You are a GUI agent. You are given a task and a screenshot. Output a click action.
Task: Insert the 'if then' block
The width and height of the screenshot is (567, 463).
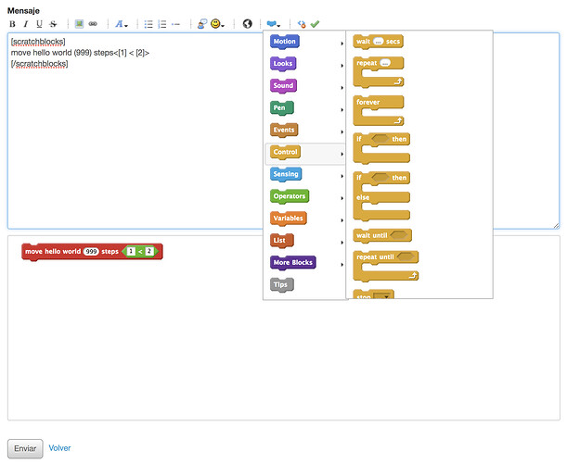coord(381,149)
